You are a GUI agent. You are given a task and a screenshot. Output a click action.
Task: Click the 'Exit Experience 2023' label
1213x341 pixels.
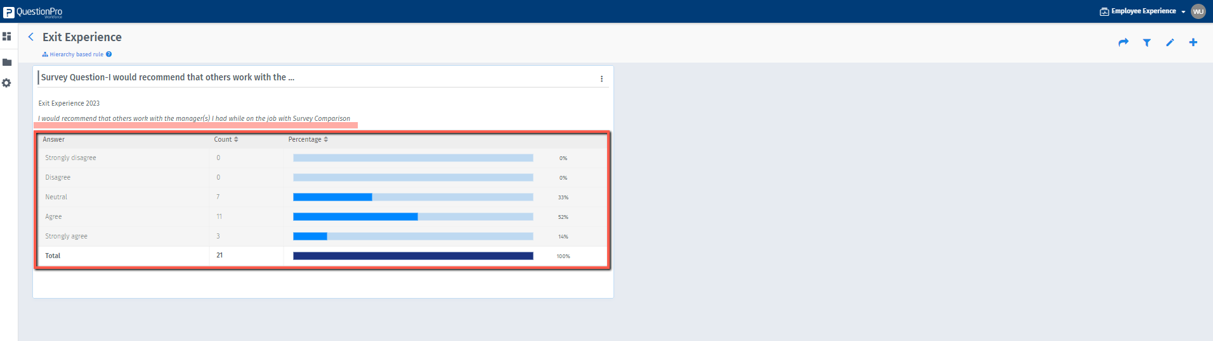click(x=69, y=103)
